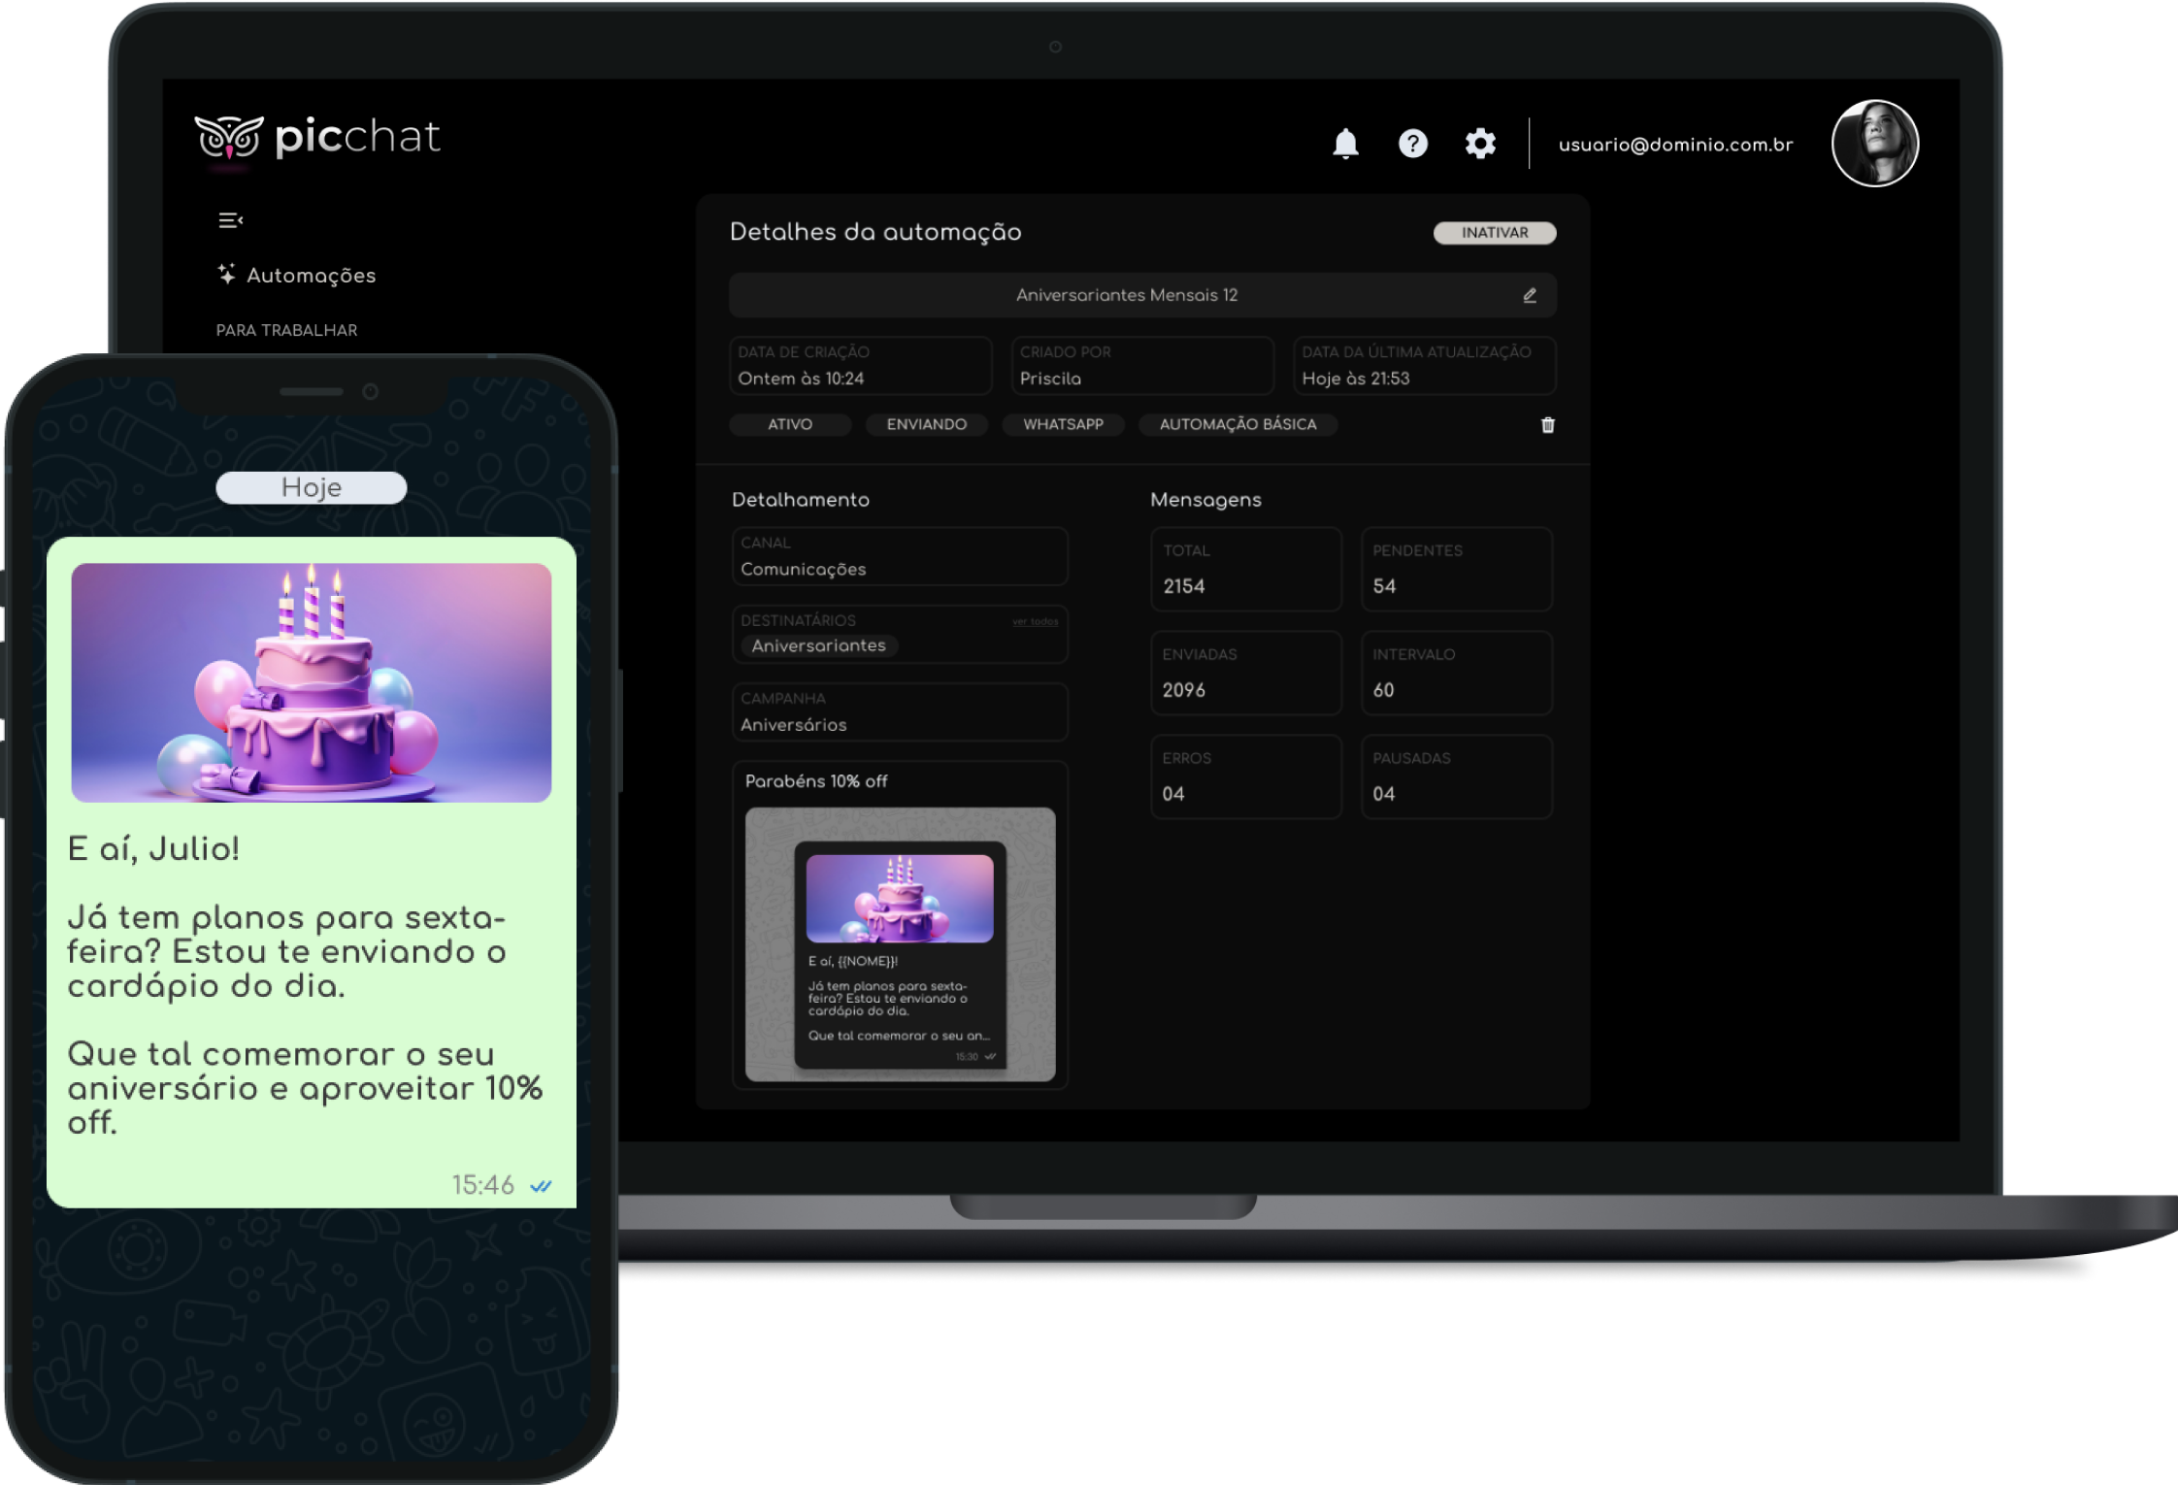Click the Aniversariantes Mensais 12 name field
Viewport: 2178px width, 1485px height.
(x=1126, y=295)
